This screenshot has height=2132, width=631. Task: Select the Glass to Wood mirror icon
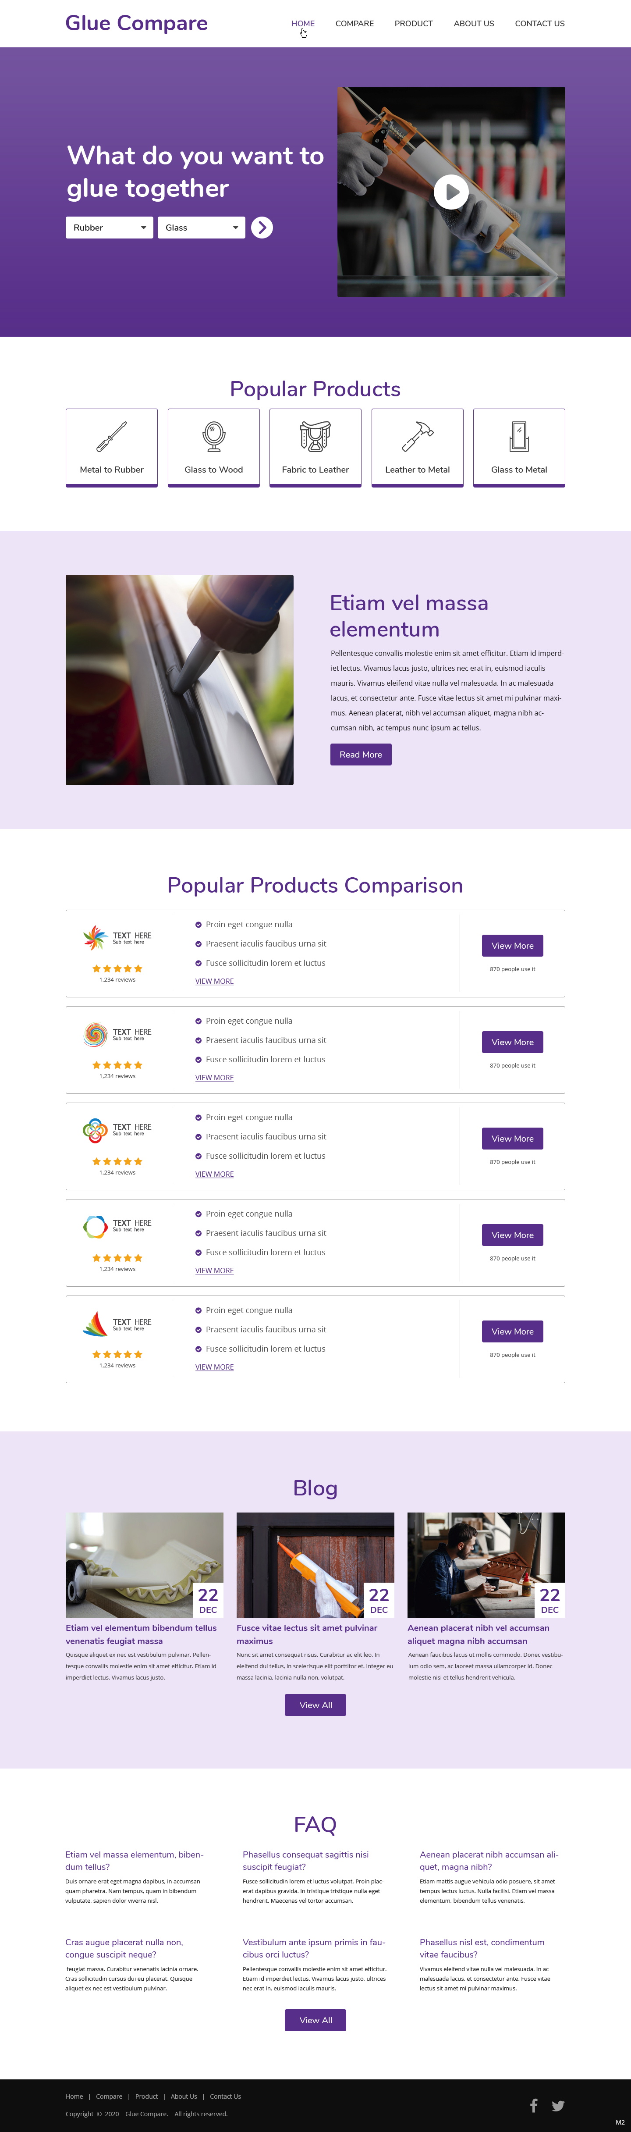(x=213, y=436)
